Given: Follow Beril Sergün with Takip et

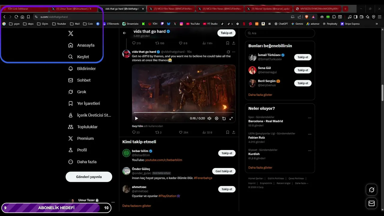Looking at the screenshot, I should pyautogui.click(x=303, y=83).
